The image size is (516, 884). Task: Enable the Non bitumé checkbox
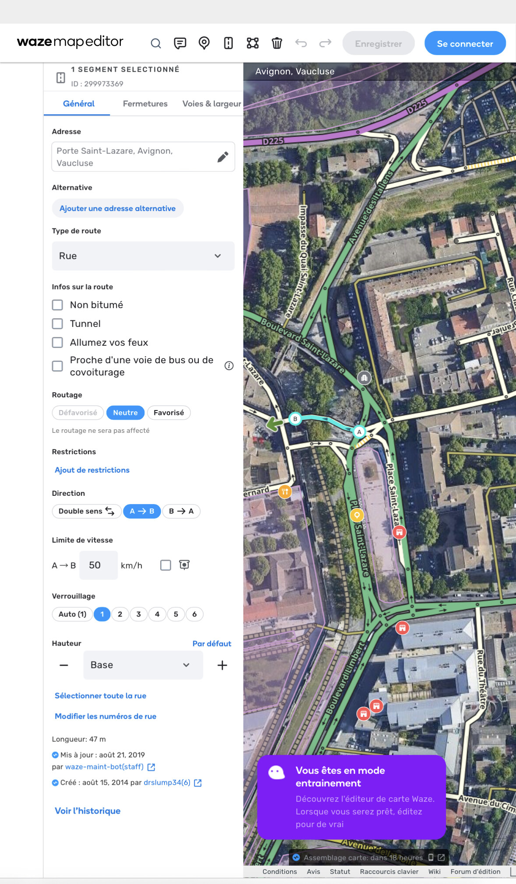[58, 305]
